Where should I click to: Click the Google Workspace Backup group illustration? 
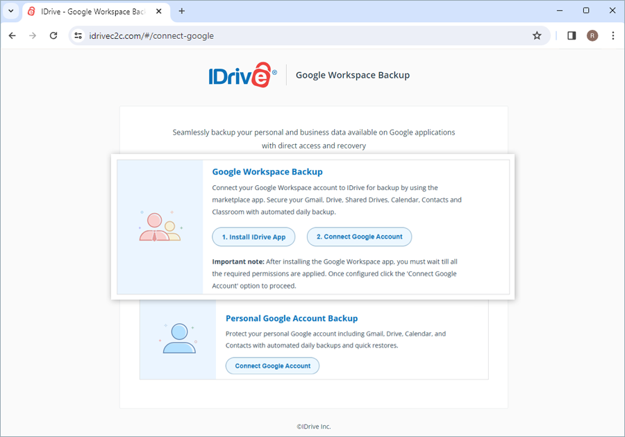(161, 226)
